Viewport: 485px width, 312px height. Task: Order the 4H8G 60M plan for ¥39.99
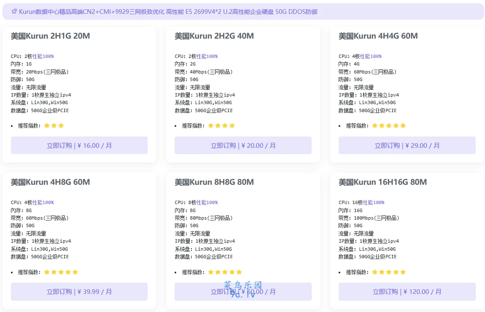click(79, 291)
